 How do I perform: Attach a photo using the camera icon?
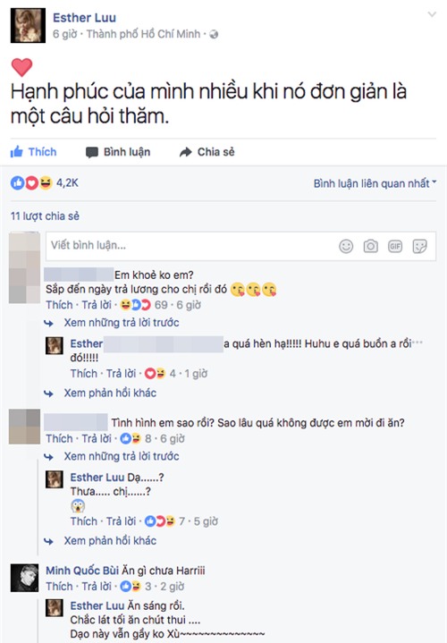[370, 246]
